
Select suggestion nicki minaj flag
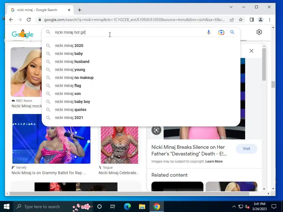pyautogui.click(x=141, y=86)
